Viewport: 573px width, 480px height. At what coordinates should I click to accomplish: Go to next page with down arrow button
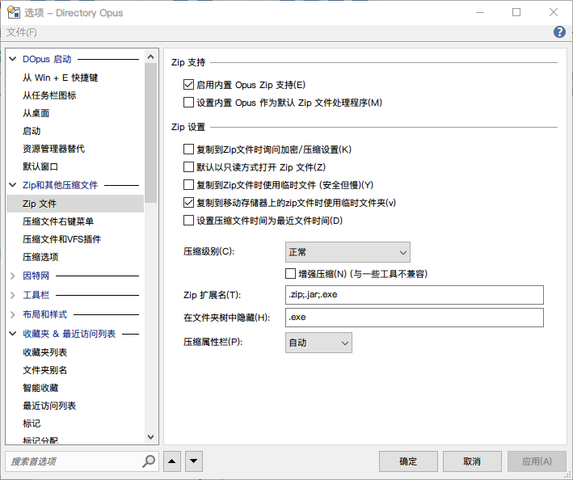[x=194, y=461]
